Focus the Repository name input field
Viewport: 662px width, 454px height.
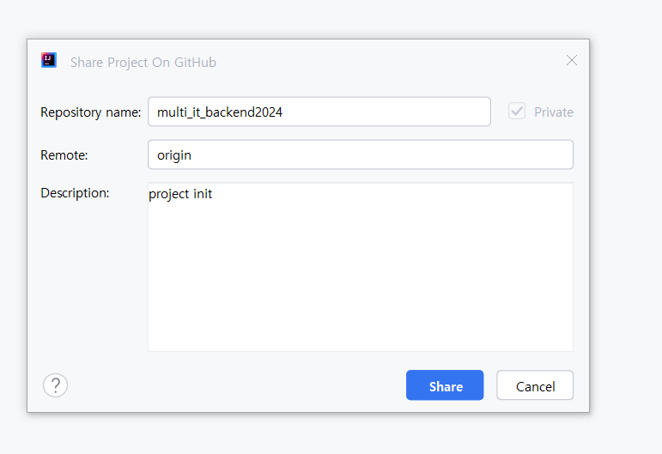click(319, 112)
